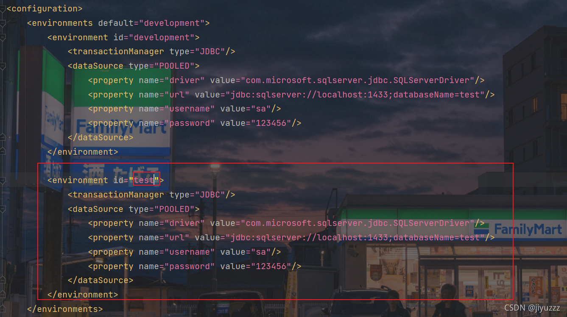Click the </environments> closing tag
567x317 pixels.
[x=65, y=309]
